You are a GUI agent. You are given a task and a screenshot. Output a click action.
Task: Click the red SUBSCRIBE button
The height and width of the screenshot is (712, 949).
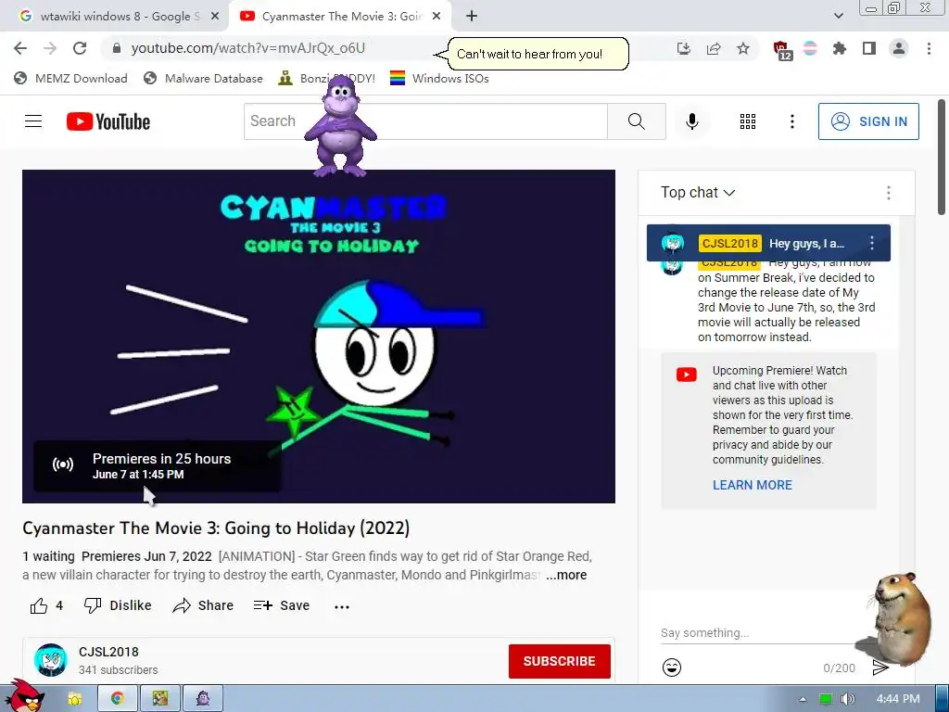(x=559, y=661)
